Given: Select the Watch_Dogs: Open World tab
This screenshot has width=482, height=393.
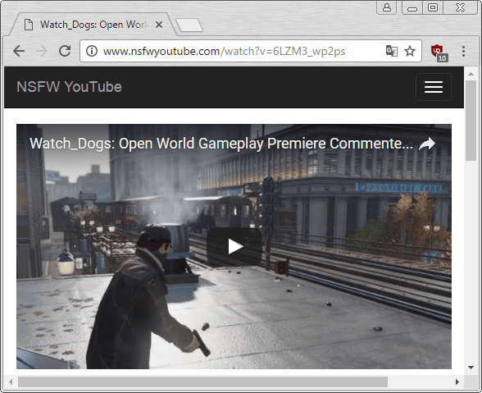Looking at the screenshot, I should click(93, 25).
